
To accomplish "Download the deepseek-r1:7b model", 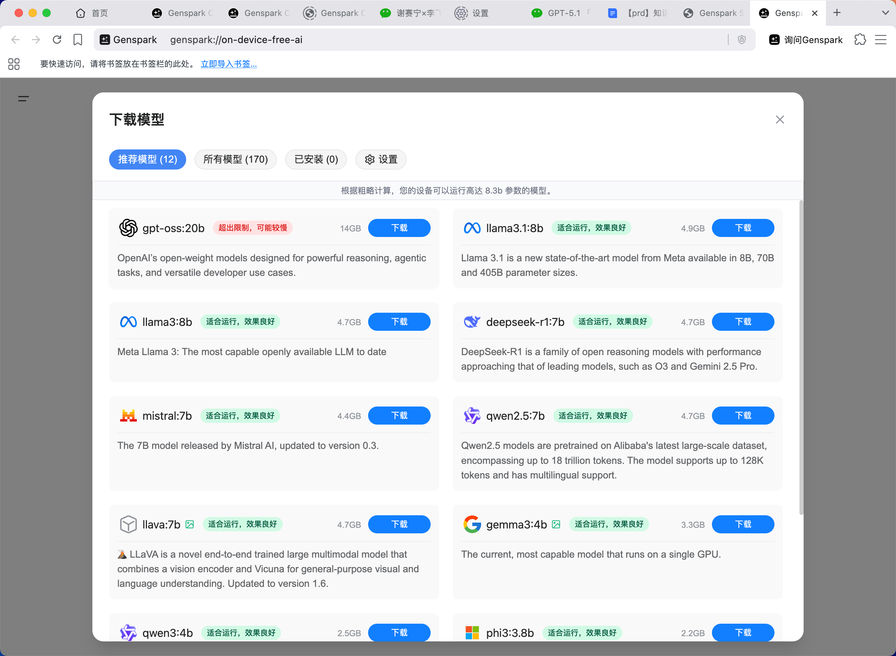I will click(743, 322).
